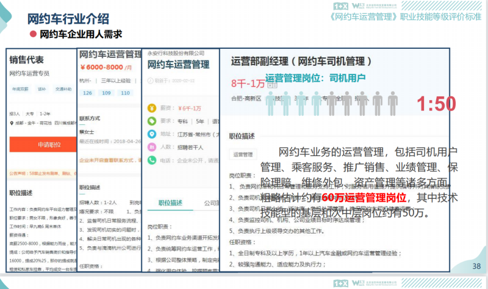Click the 运营管理 tag under 职位描述
488x289 pixels.
click(243, 155)
